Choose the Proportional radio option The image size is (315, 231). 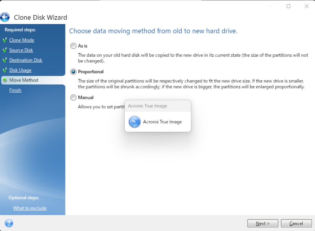point(73,72)
